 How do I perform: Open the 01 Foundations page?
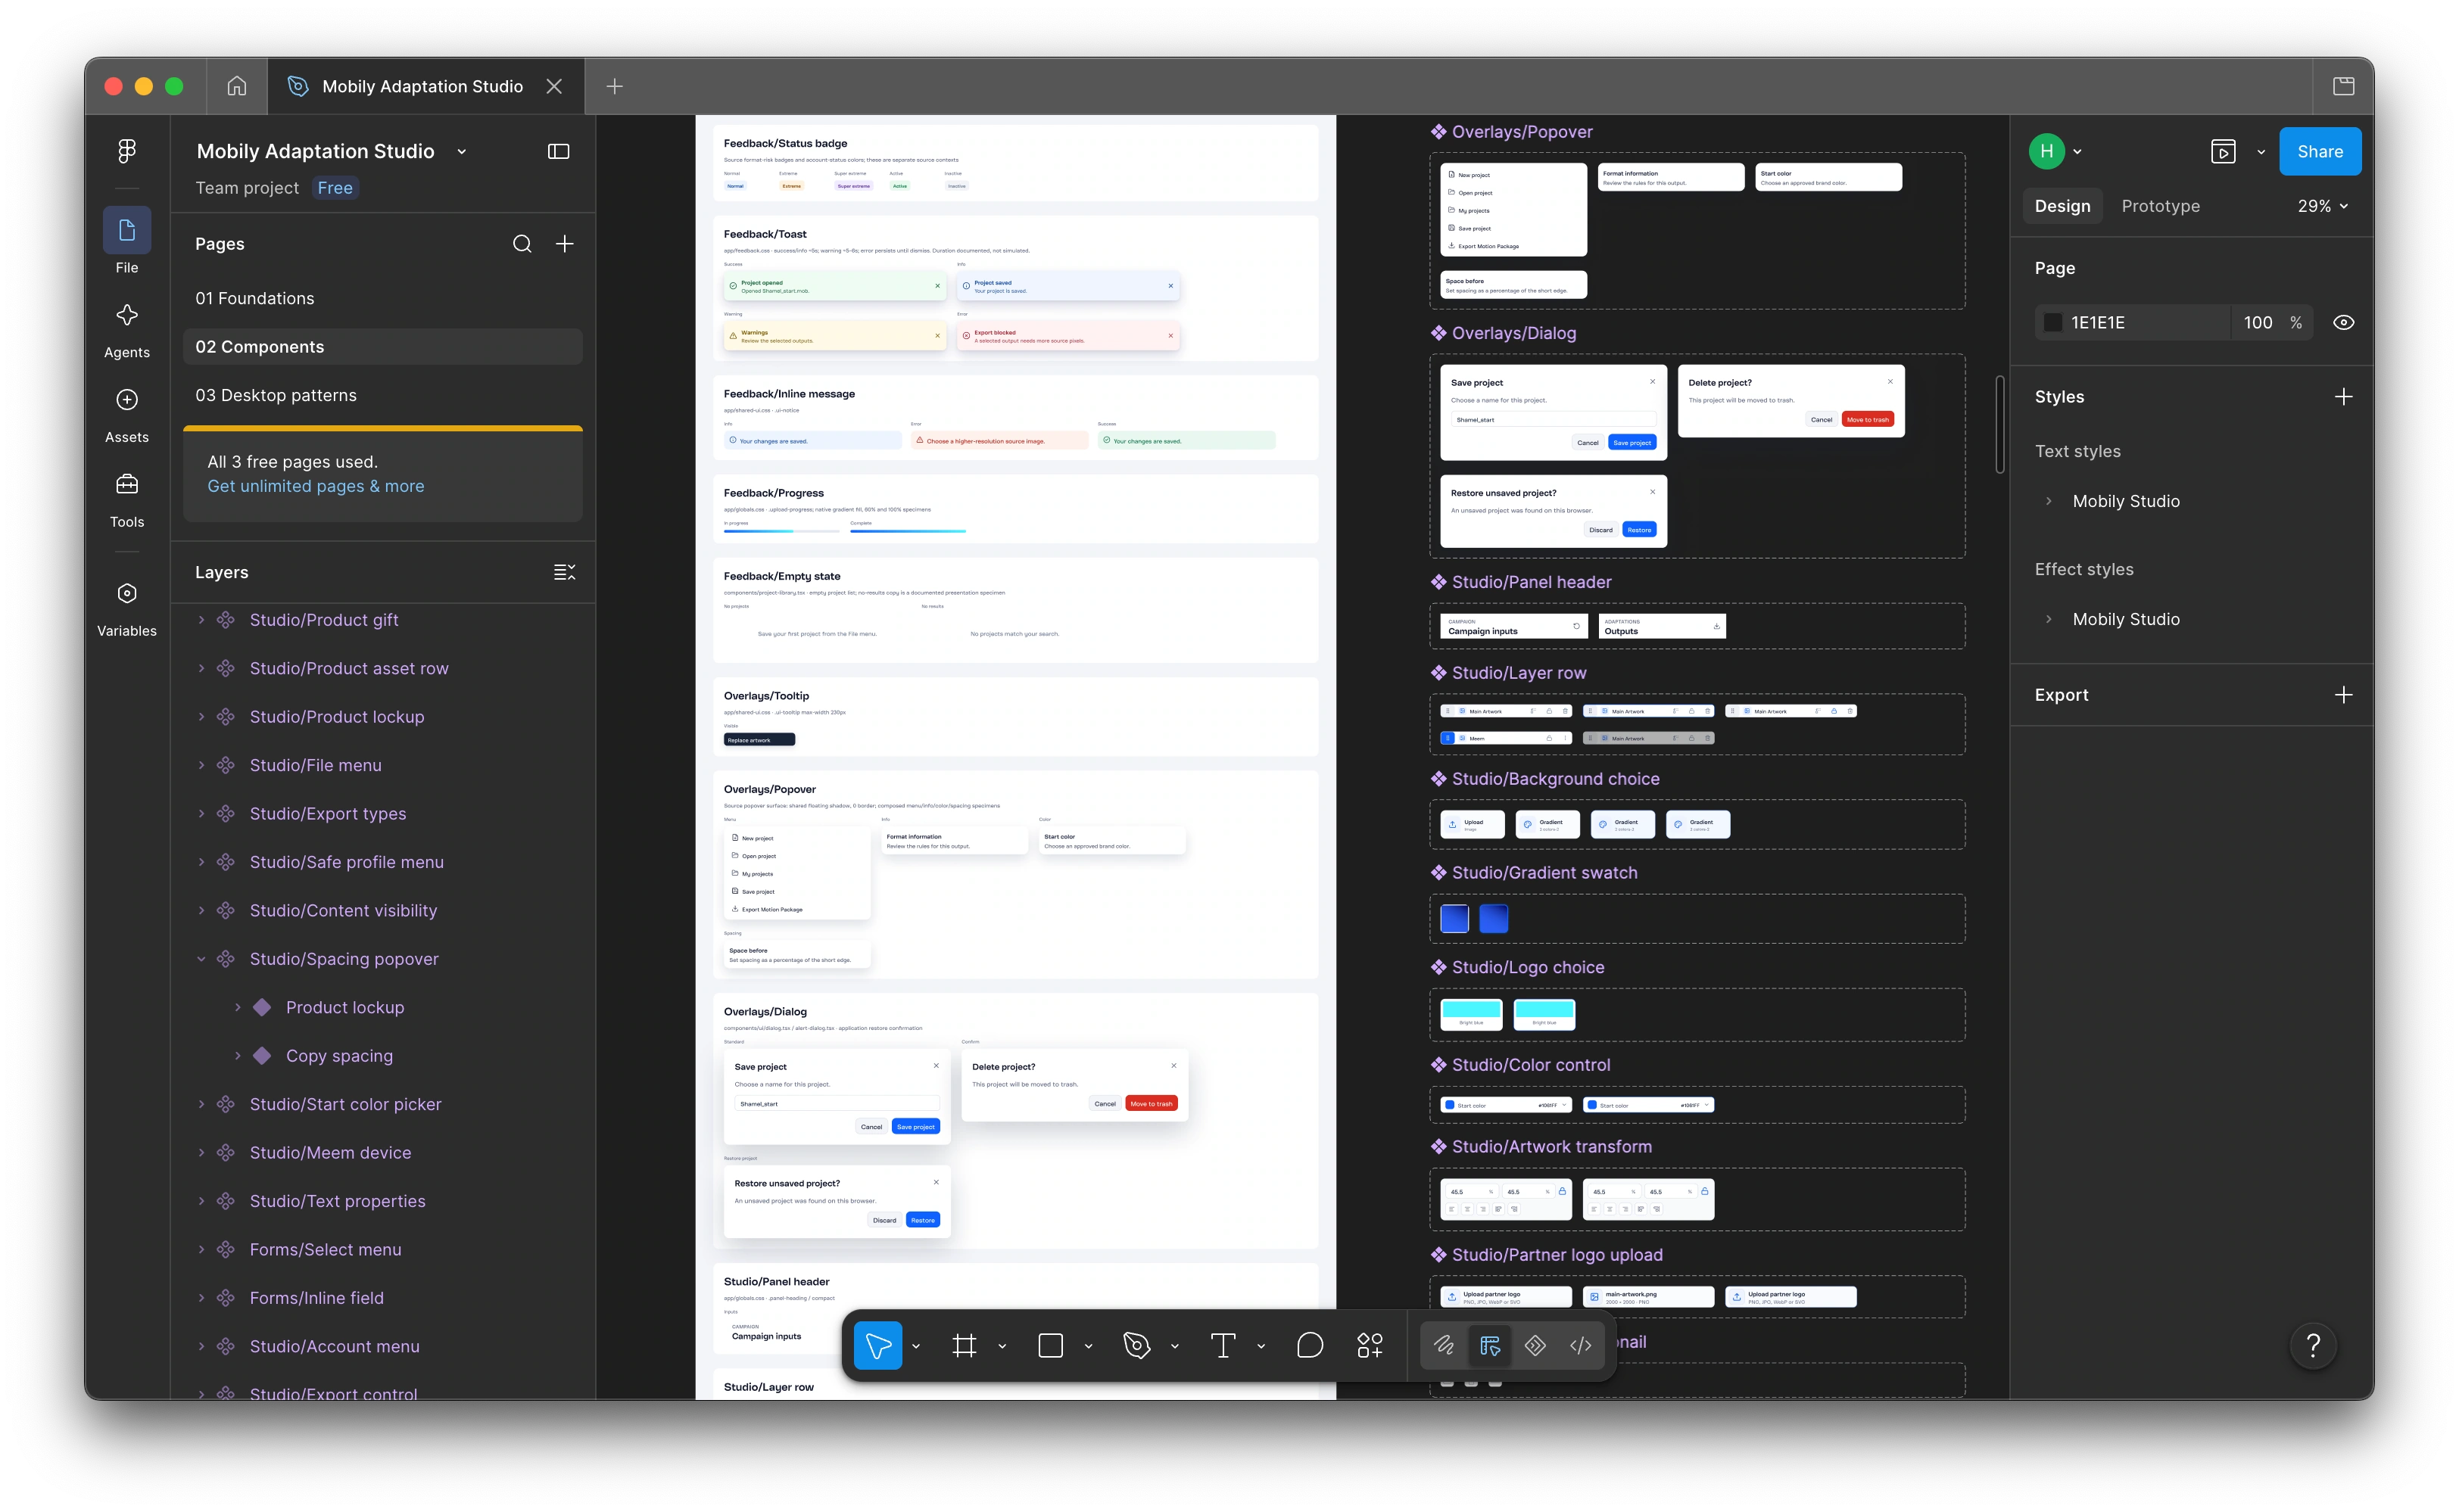382,298
